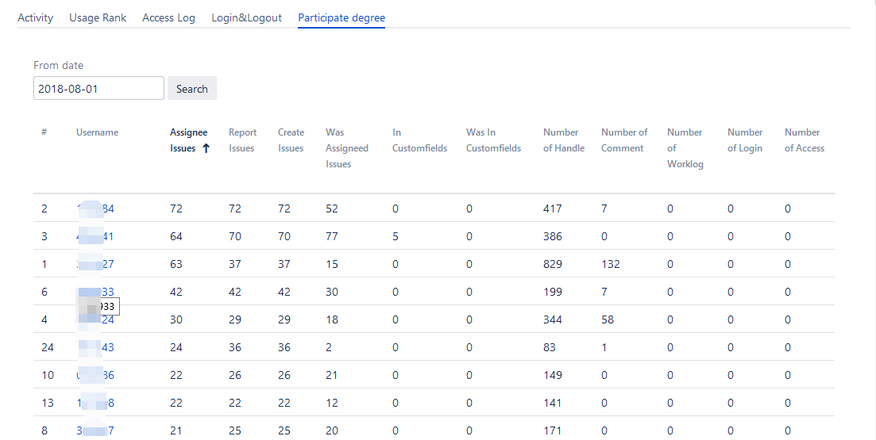876x440 pixels.
Task: Sort by the Report Issues column
Action: [x=242, y=140]
